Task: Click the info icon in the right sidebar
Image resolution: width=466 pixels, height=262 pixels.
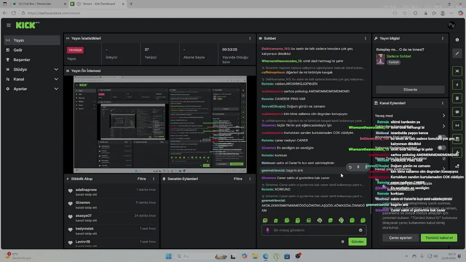Action: 457,40
